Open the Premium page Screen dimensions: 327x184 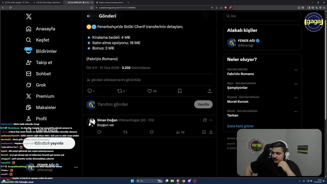(40, 96)
